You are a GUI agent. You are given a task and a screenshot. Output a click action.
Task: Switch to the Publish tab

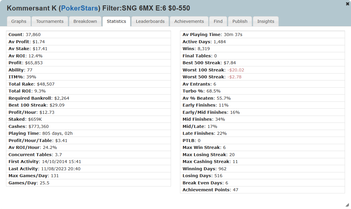click(240, 21)
